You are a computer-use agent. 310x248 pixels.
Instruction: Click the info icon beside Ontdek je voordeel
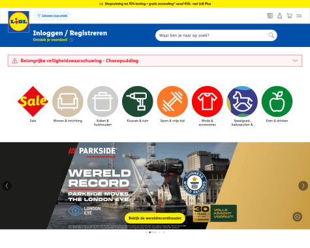[71, 40]
